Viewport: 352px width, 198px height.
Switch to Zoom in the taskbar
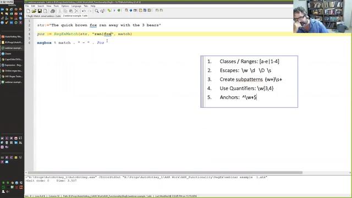pyautogui.click(x=12, y=54)
